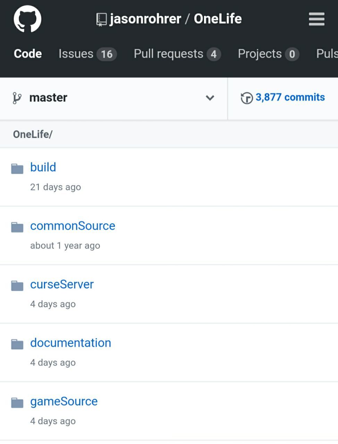Open the jasonrohrer user link
Image resolution: width=338 pixels, height=444 pixels.
click(x=145, y=19)
